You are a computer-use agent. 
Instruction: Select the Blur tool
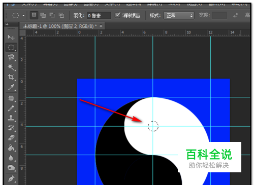tap(11, 158)
